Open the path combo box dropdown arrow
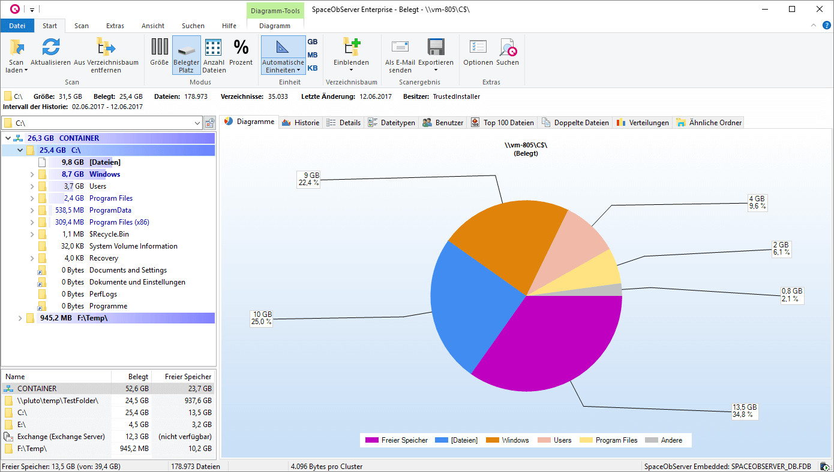The image size is (834, 472). pyautogui.click(x=197, y=123)
